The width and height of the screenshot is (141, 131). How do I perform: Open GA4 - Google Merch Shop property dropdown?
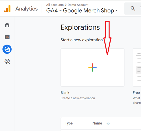(82, 10)
